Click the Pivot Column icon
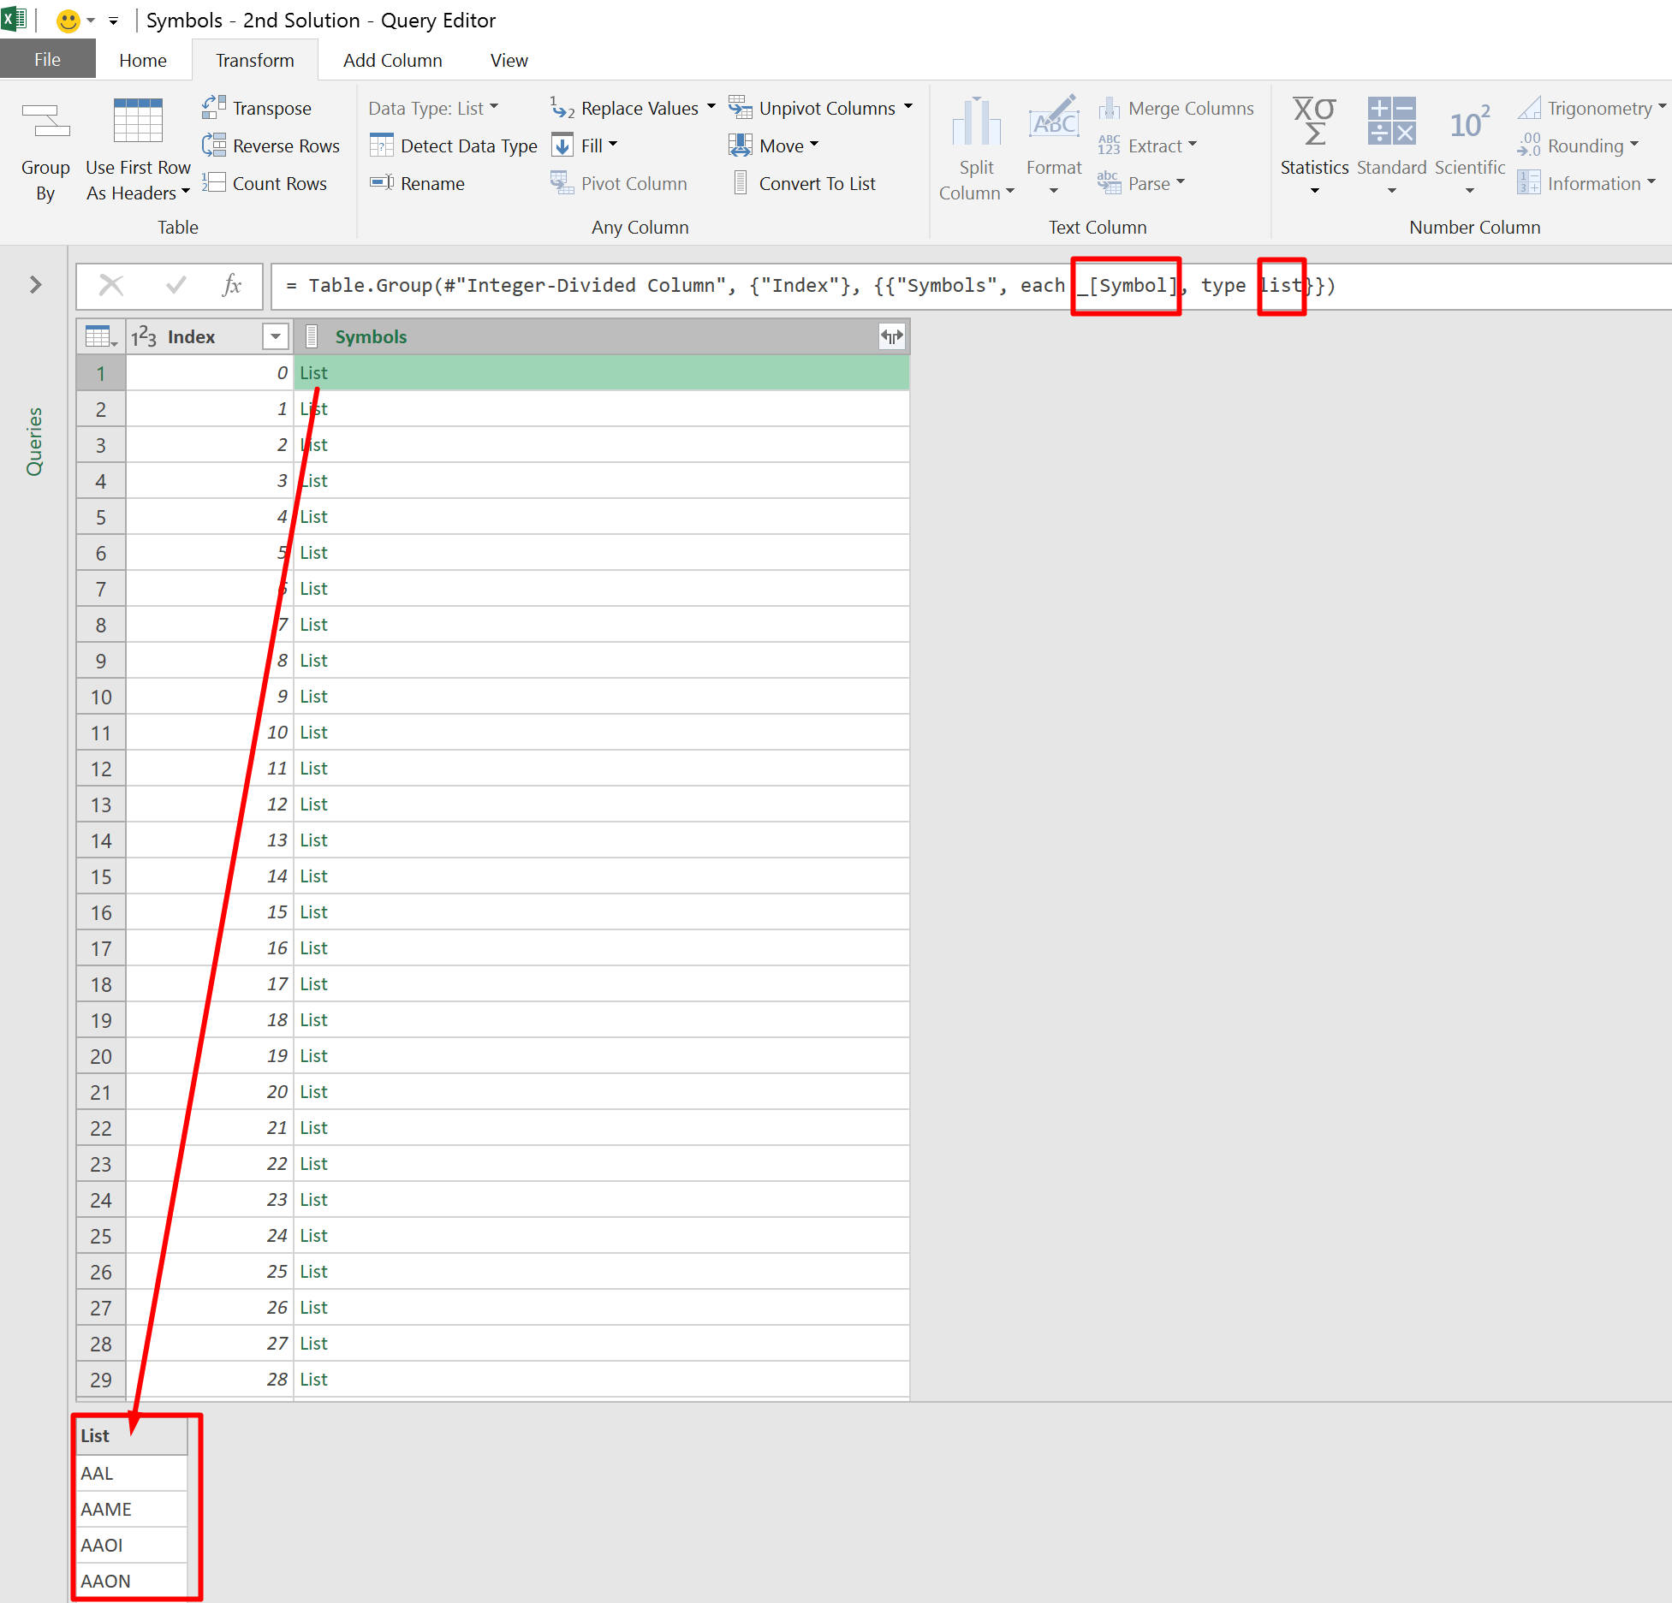The width and height of the screenshot is (1672, 1603). pyautogui.click(x=562, y=183)
